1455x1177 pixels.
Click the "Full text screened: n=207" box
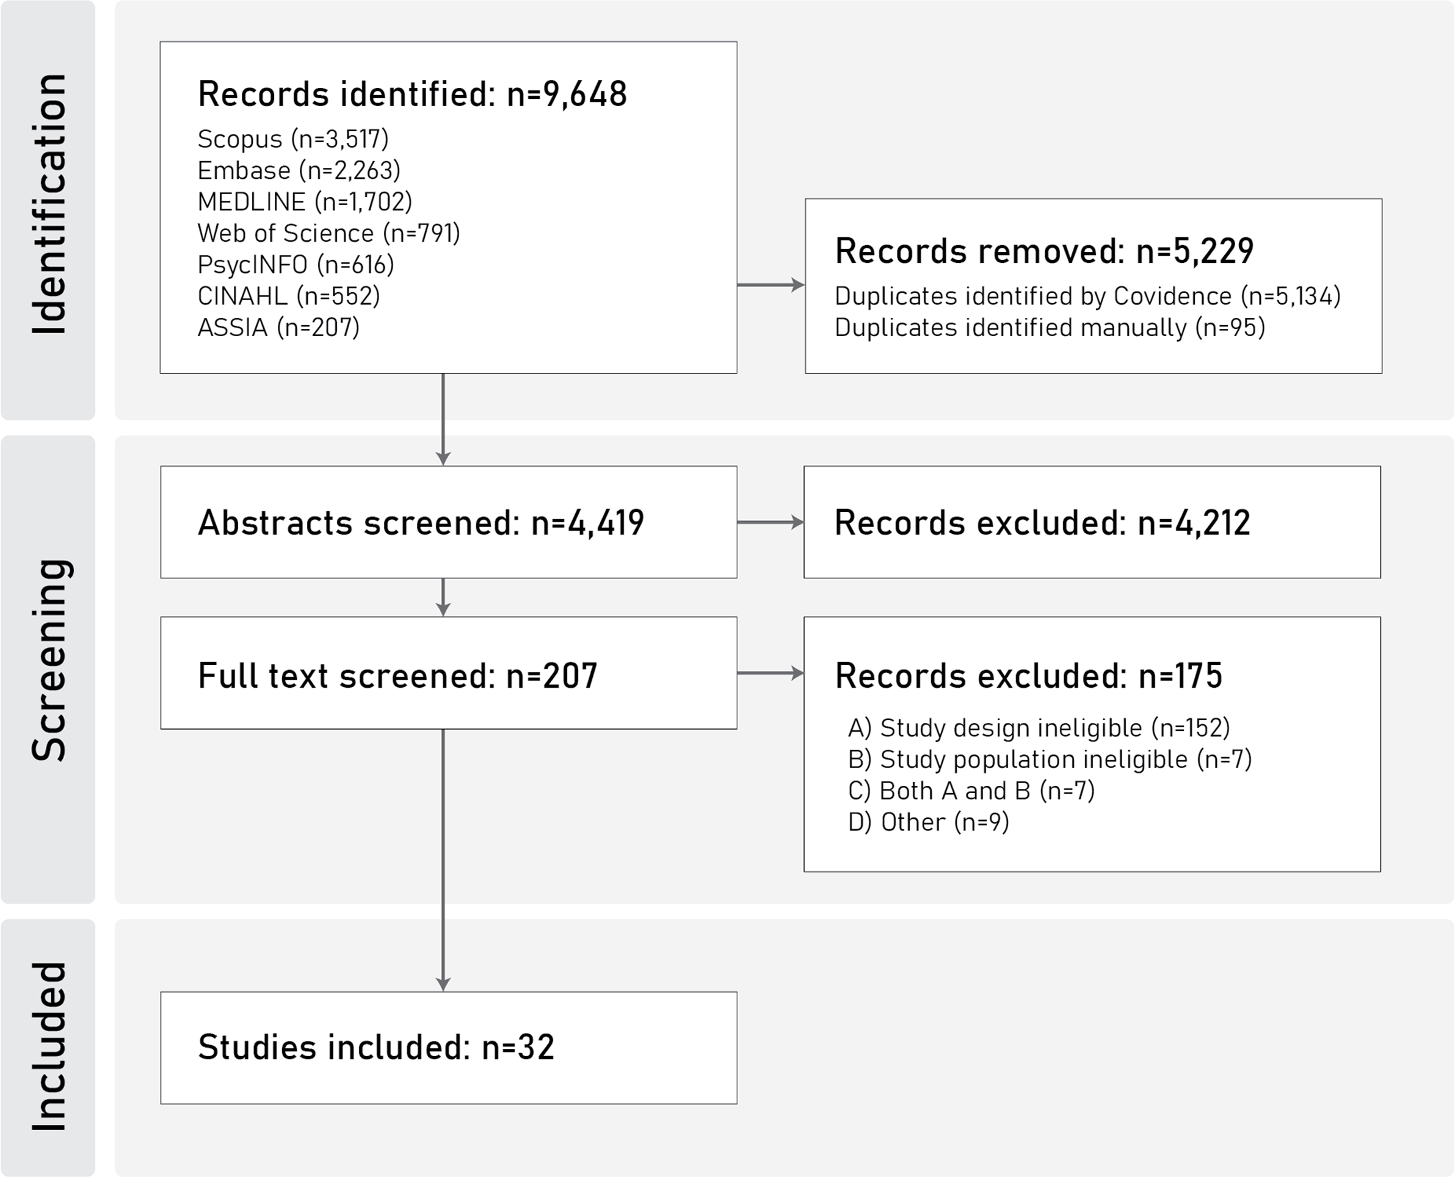448,673
